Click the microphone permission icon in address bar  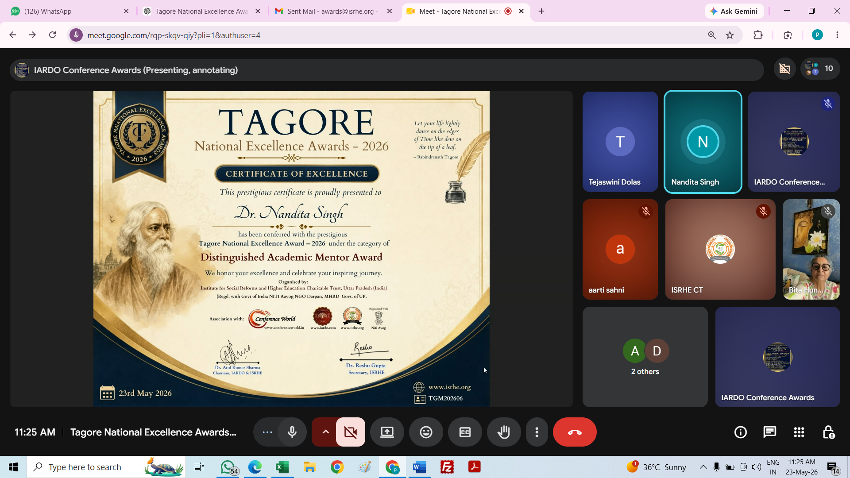click(76, 35)
